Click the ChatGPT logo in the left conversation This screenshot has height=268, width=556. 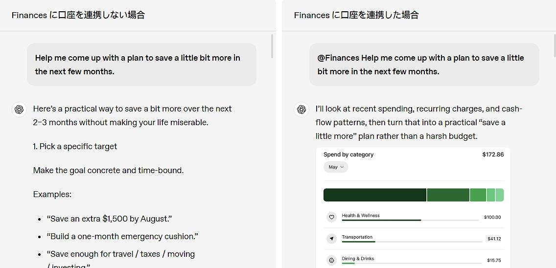tap(19, 109)
